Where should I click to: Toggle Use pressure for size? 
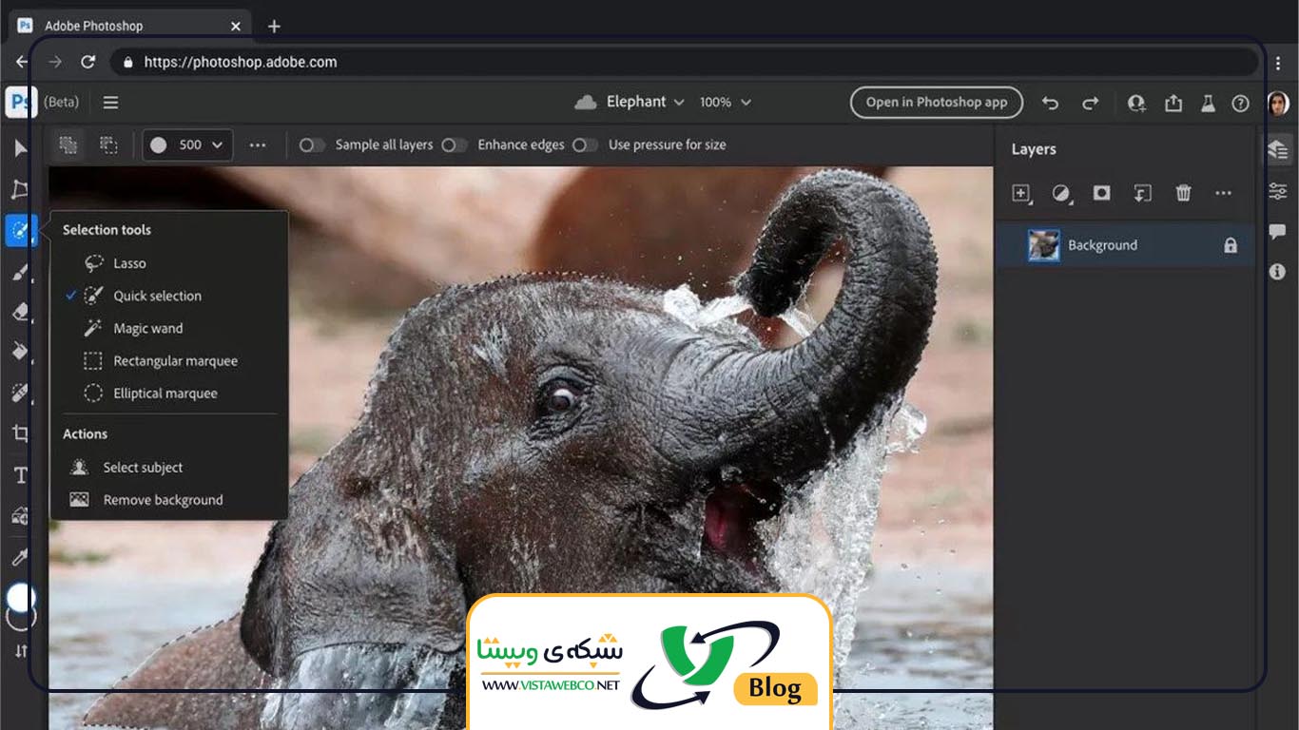click(585, 145)
